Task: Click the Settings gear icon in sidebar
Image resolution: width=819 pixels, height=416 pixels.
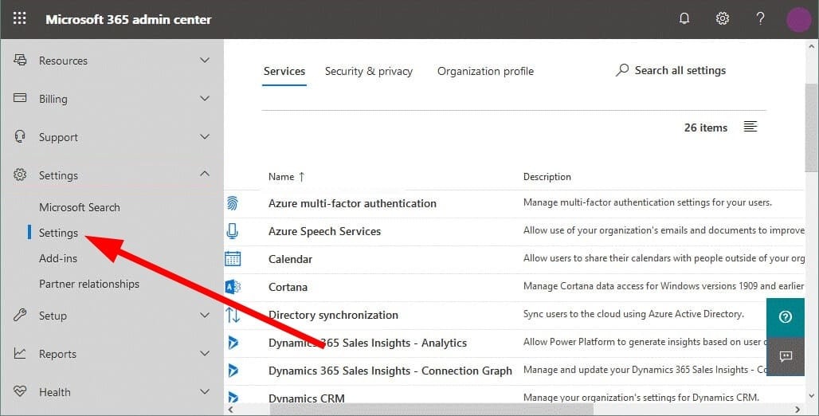Action: point(20,175)
